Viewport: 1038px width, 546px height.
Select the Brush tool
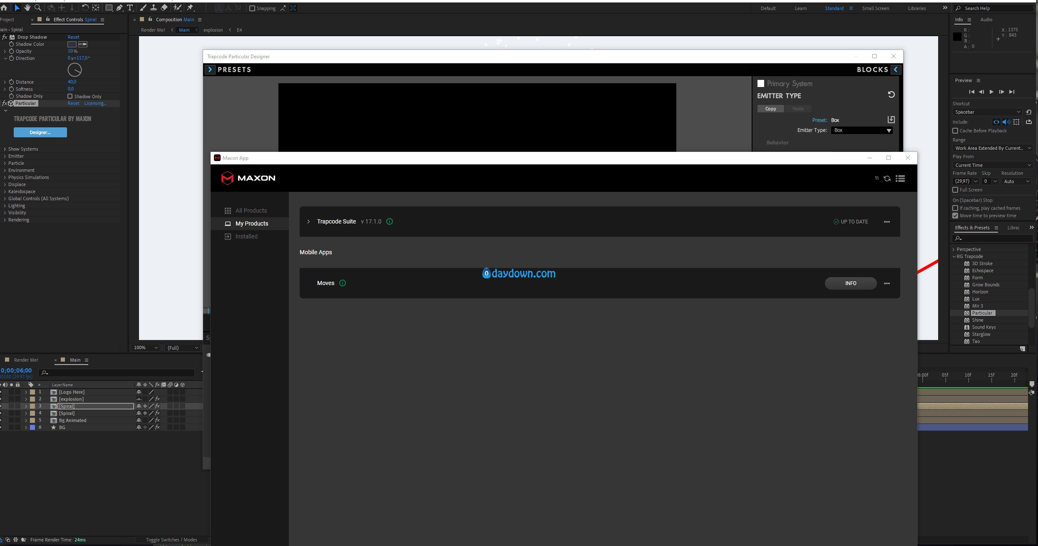[143, 7]
